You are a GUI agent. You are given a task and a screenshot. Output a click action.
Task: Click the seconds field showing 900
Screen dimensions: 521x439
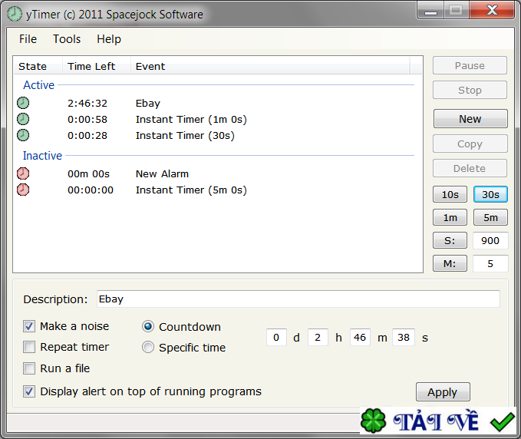coord(490,240)
